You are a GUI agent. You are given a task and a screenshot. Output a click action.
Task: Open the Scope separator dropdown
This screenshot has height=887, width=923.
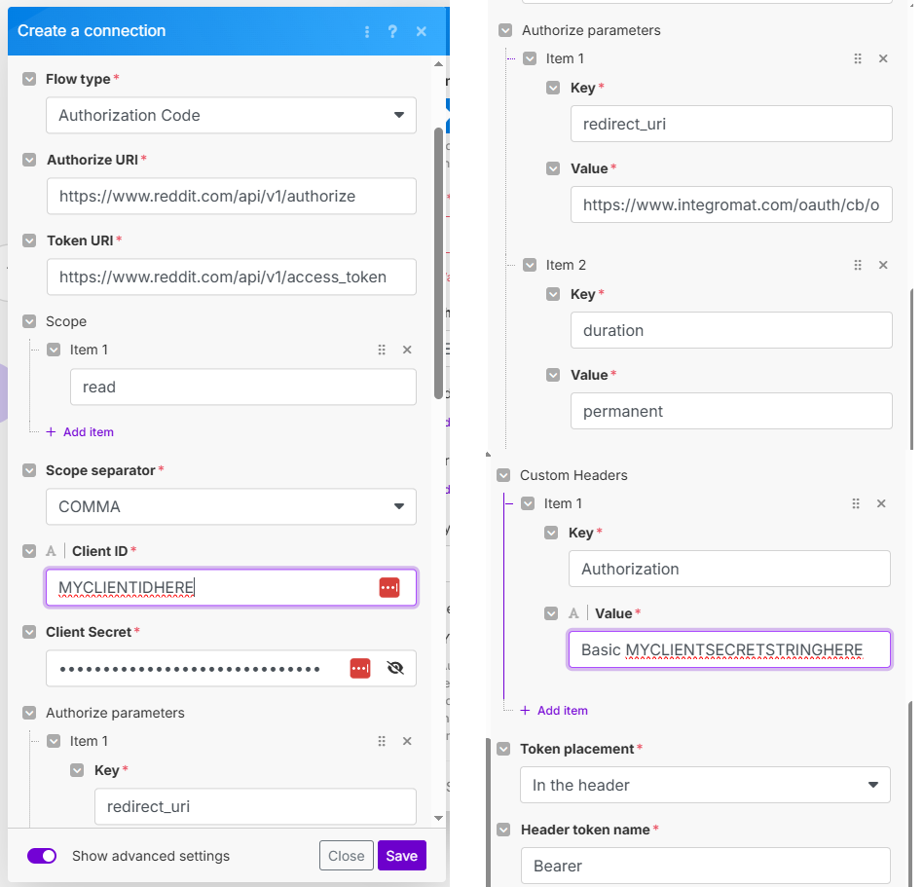pyautogui.click(x=231, y=506)
